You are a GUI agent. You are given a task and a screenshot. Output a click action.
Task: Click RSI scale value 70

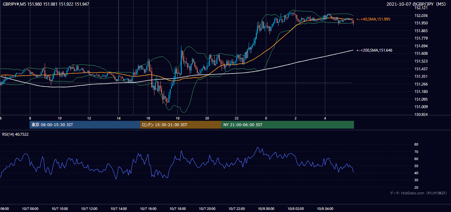(416, 152)
